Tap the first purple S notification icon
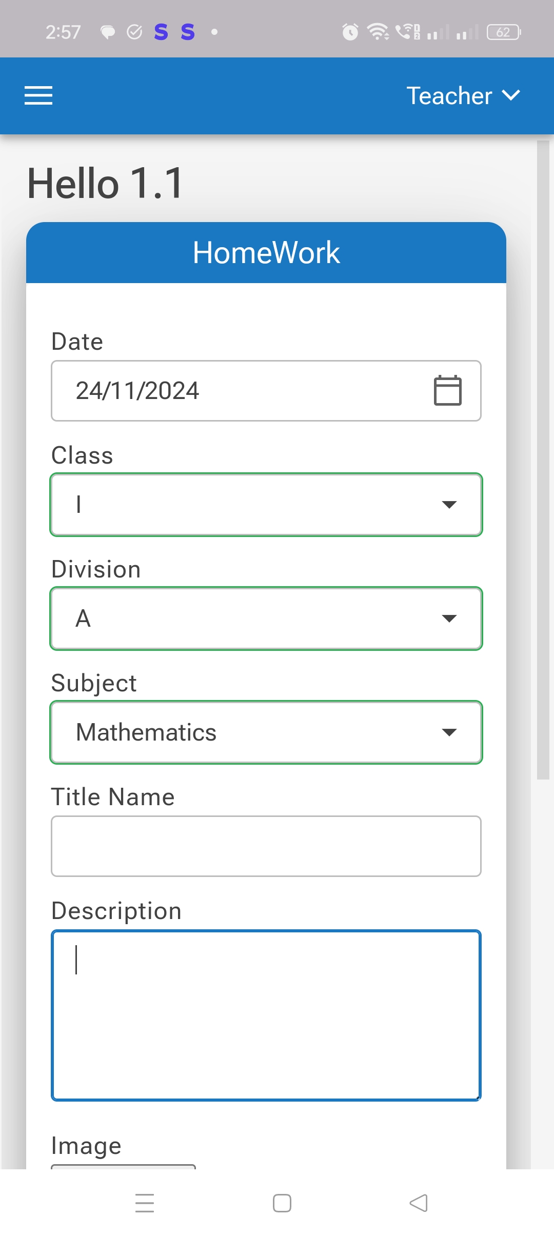This screenshot has width=554, height=1237. point(161,32)
